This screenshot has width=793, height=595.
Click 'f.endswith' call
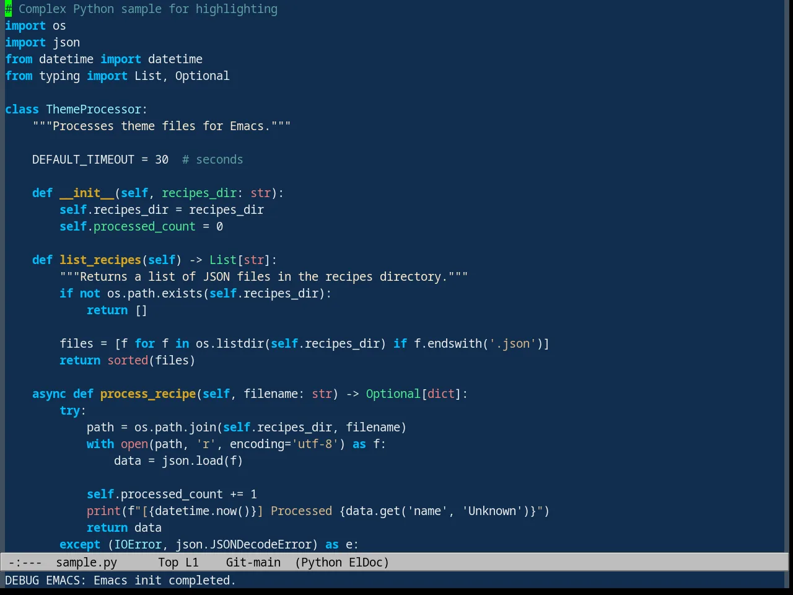pyautogui.click(x=448, y=343)
